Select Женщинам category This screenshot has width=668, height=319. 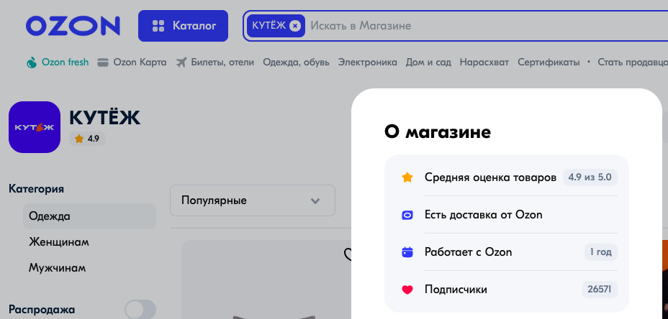click(x=59, y=241)
